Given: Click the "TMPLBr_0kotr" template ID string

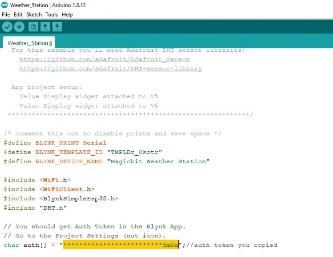Looking at the screenshot, I should 134,152.
